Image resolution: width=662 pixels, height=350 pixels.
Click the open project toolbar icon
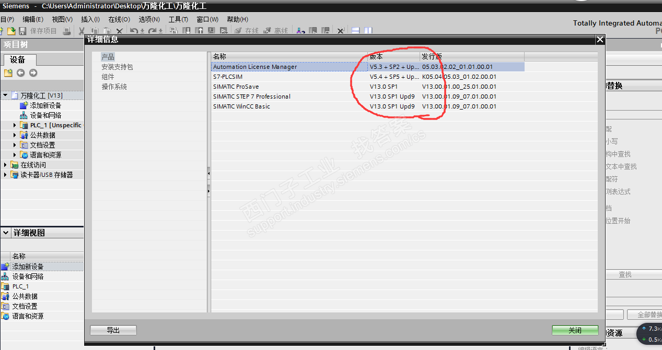11,31
